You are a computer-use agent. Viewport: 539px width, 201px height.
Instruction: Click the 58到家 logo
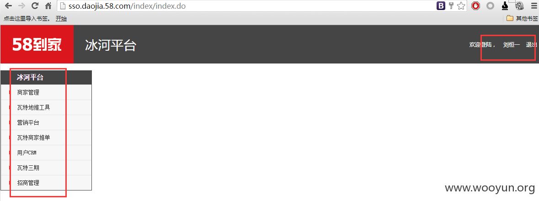pyautogui.click(x=37, y=44)
